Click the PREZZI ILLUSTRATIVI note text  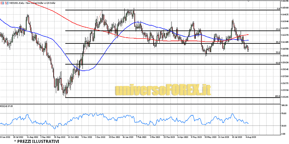pyautogui.click(x=37, y=141)
